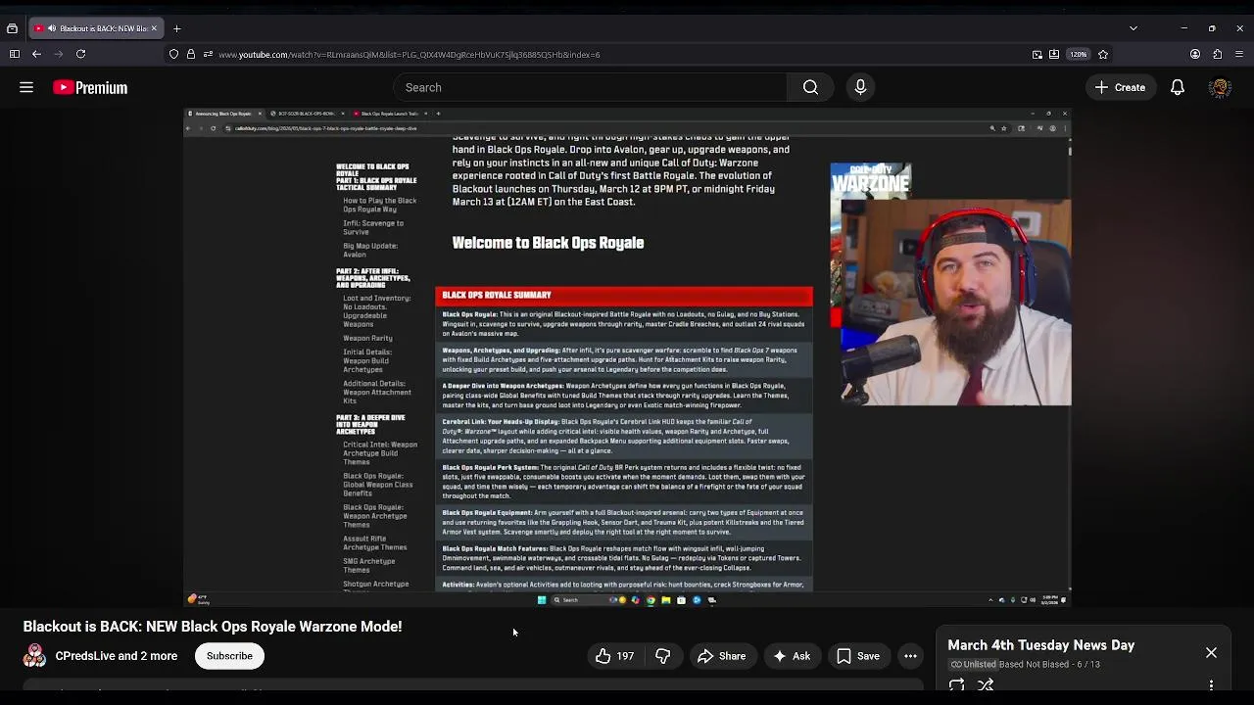Ask about this video
This screenshot has width=1254, height=705.
(x=792, y=656)
